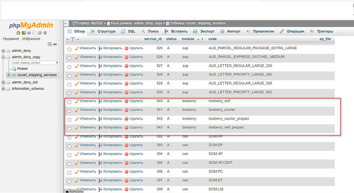Open the Привилегии tab
The width and height of the screenshot is (354, 193).
tap(260, 31)
